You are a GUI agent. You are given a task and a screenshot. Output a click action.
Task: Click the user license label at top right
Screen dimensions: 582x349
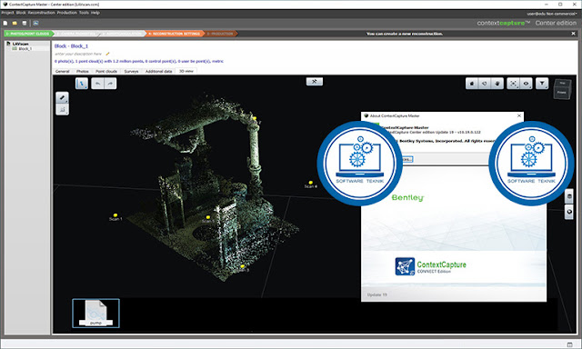click(552, 14)
